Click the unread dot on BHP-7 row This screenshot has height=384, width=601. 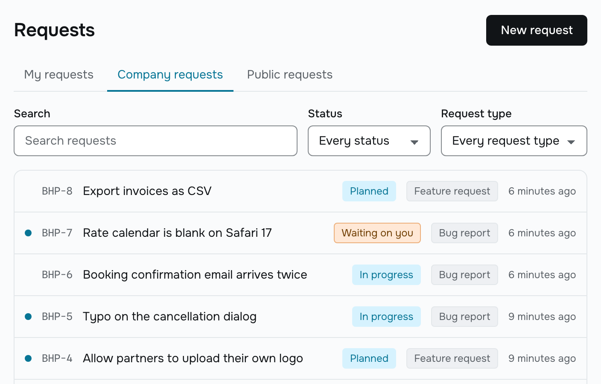[28, 233]
